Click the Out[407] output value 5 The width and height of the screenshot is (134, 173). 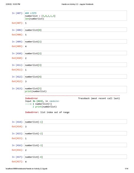coord(26,23)
